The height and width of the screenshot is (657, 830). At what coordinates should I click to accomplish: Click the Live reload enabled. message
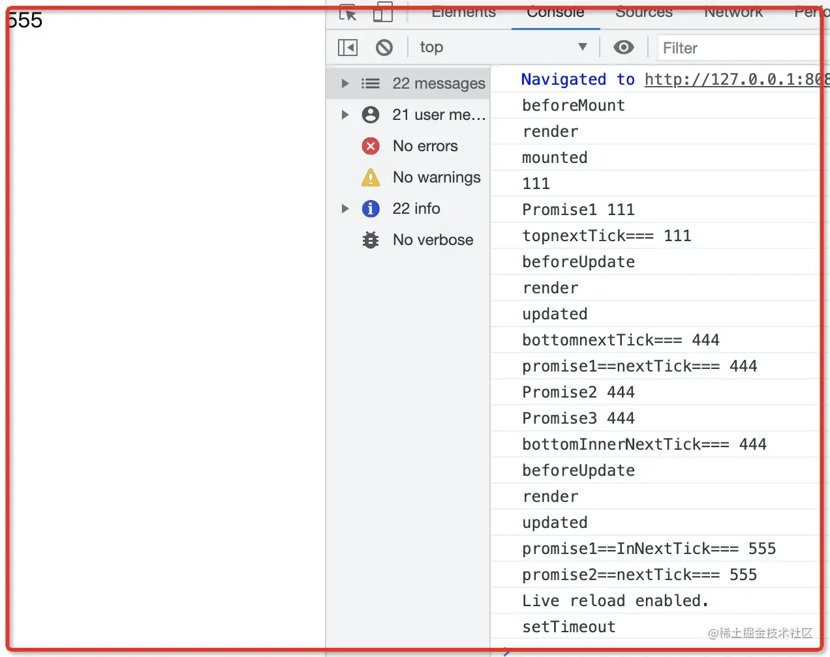click(659, 601)
